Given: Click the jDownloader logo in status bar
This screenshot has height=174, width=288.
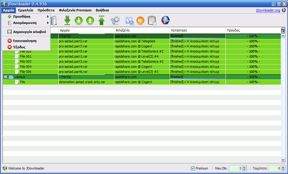Looking at the screenshot, I should (x=5, y=168).
